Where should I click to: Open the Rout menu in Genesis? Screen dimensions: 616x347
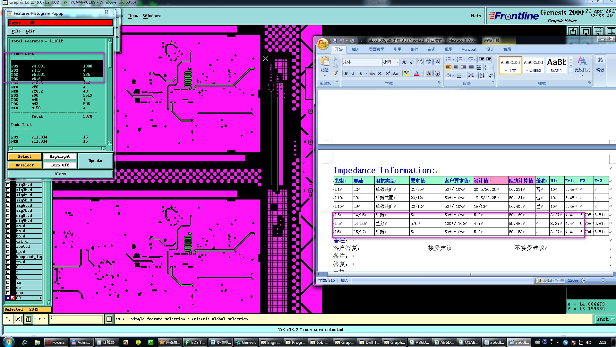[x=133, y=16]
